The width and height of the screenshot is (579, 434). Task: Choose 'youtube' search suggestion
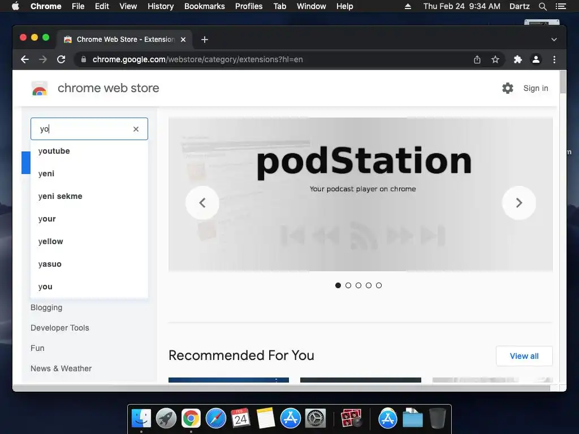point(89,151)
